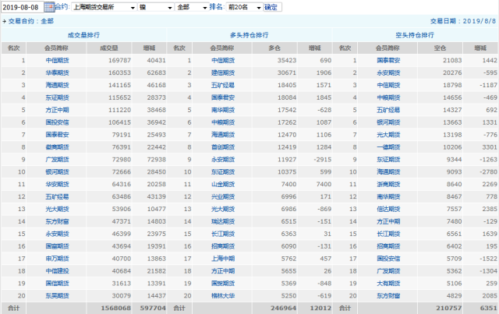The image size is (499, 314).
Task: Click 永安期货 ranked 15th in 成交量排行
Action: (57, 235)
